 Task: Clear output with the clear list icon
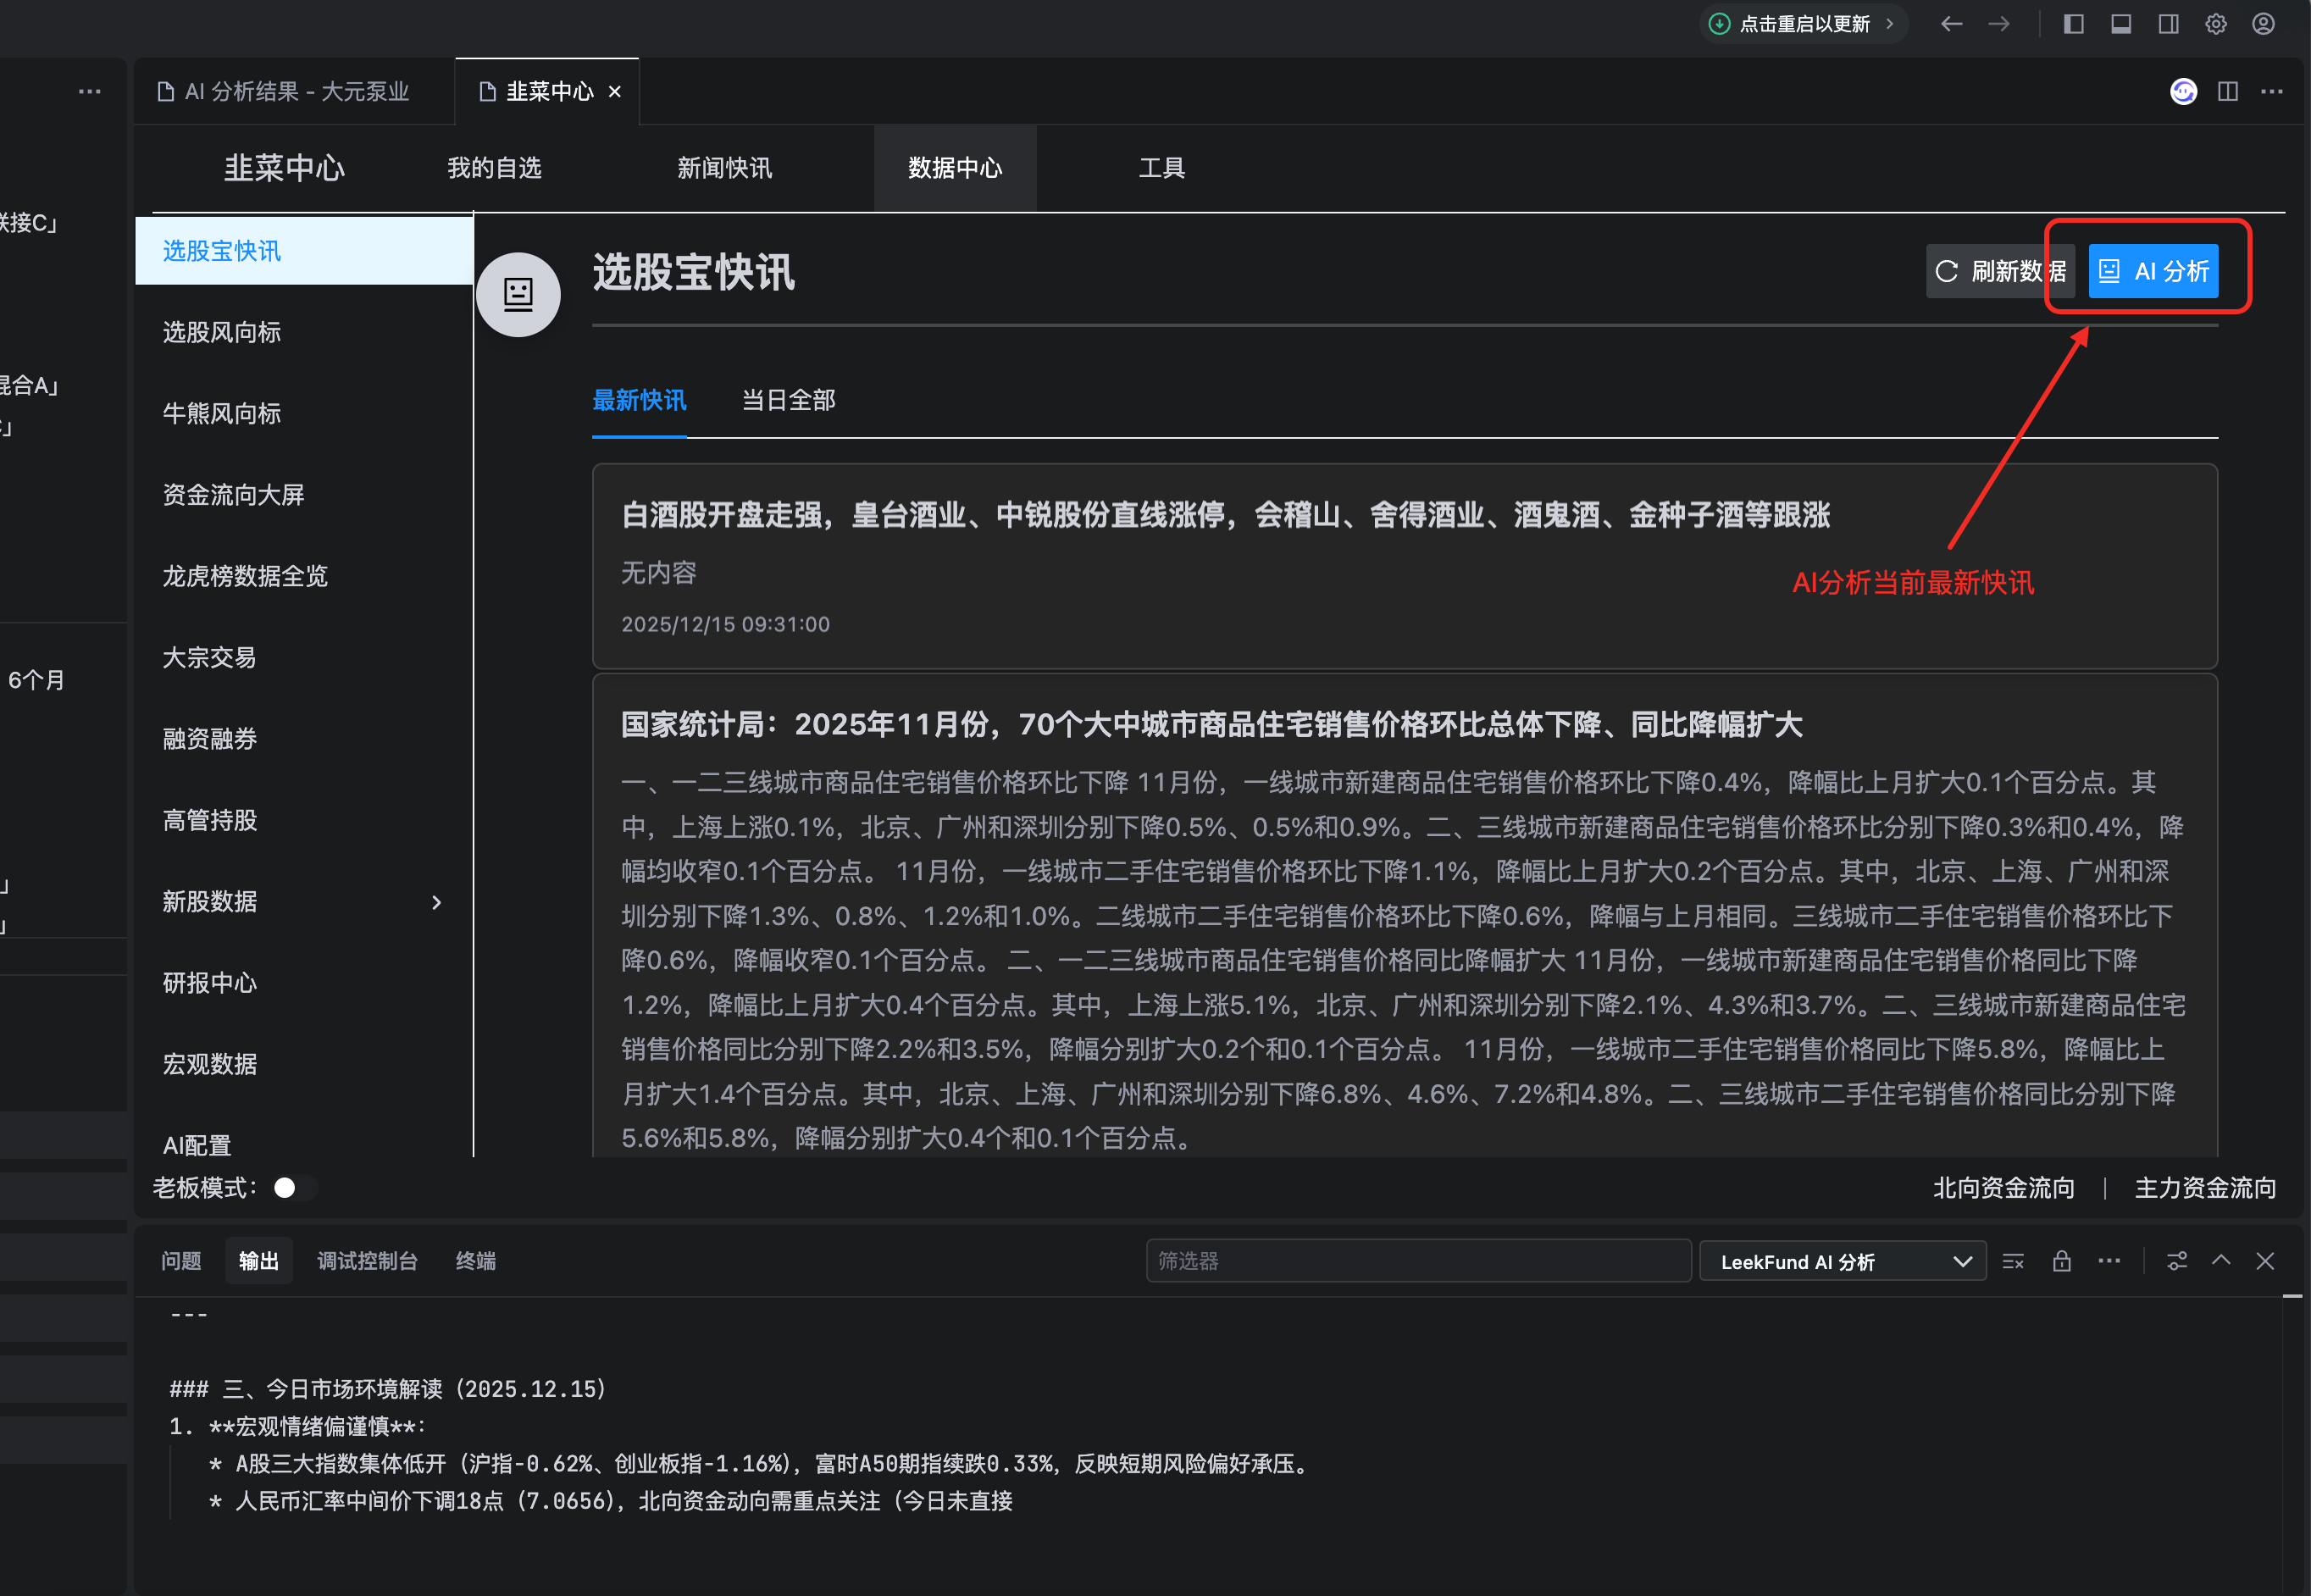coord(2013,1261)
